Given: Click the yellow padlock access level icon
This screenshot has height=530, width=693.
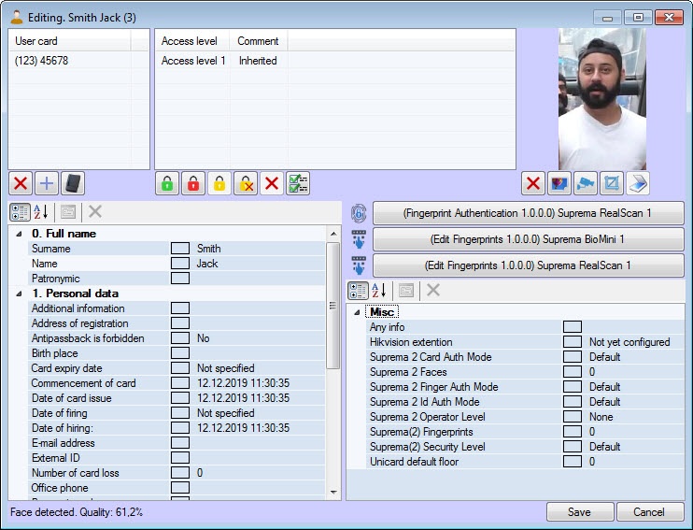Looking at the screenshot, I should (x=219, y=183).
